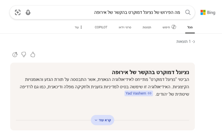222x135 pixels.
Task: Open the סרטי וידאו videos tab
Action: click(x=125, y=27)
